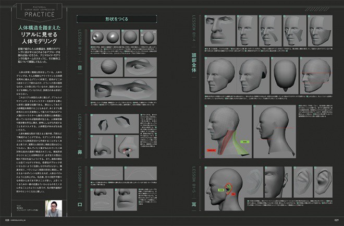Select the 口 lesson marker

[x=80, y=205]
